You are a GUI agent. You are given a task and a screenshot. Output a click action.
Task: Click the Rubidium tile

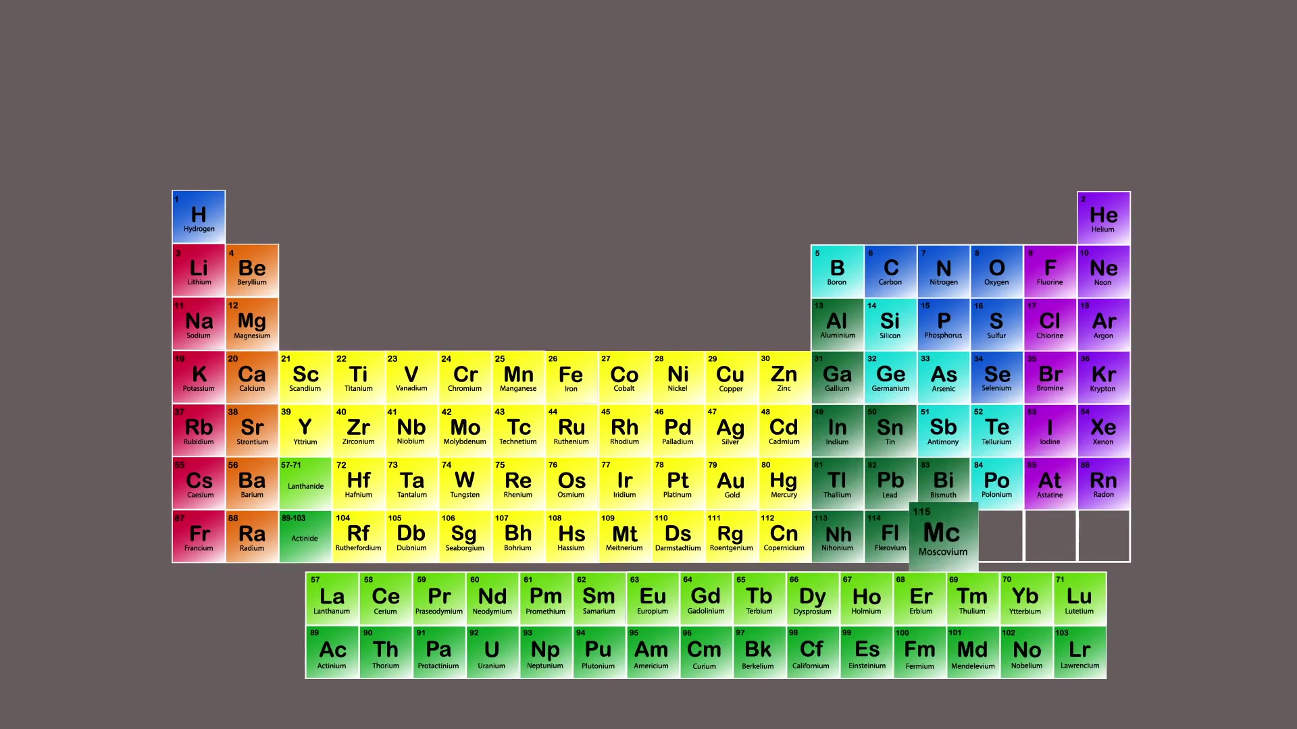click(x=199, y=430)
